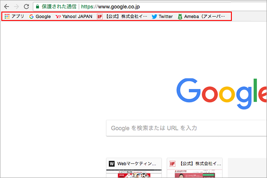
Task: Click the Twitter bird icon
Action: pyautogui.click(x=154, y=16)
